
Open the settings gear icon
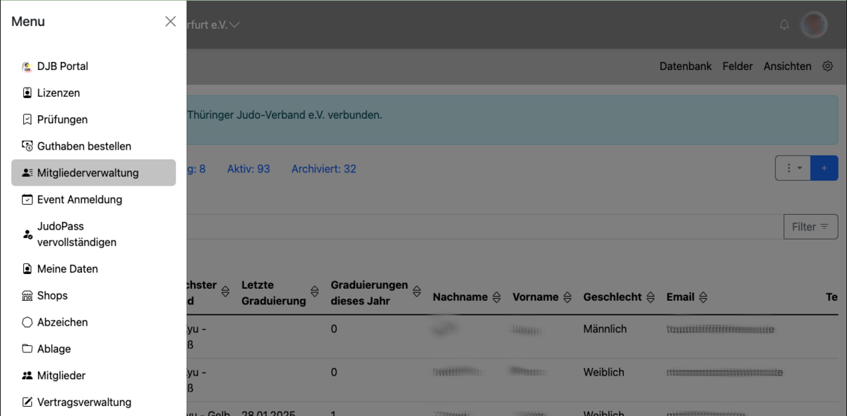(827, 66)
